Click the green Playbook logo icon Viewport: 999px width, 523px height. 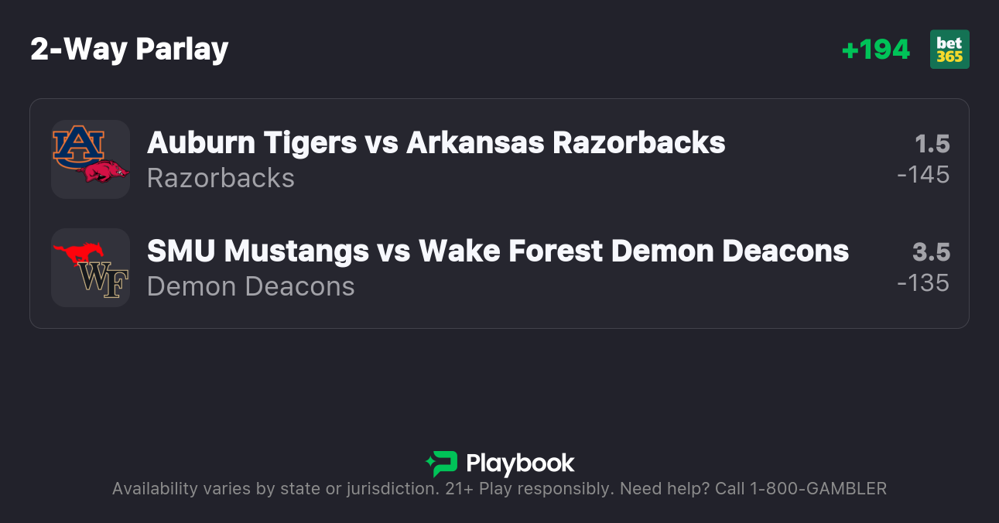(442, 463)
